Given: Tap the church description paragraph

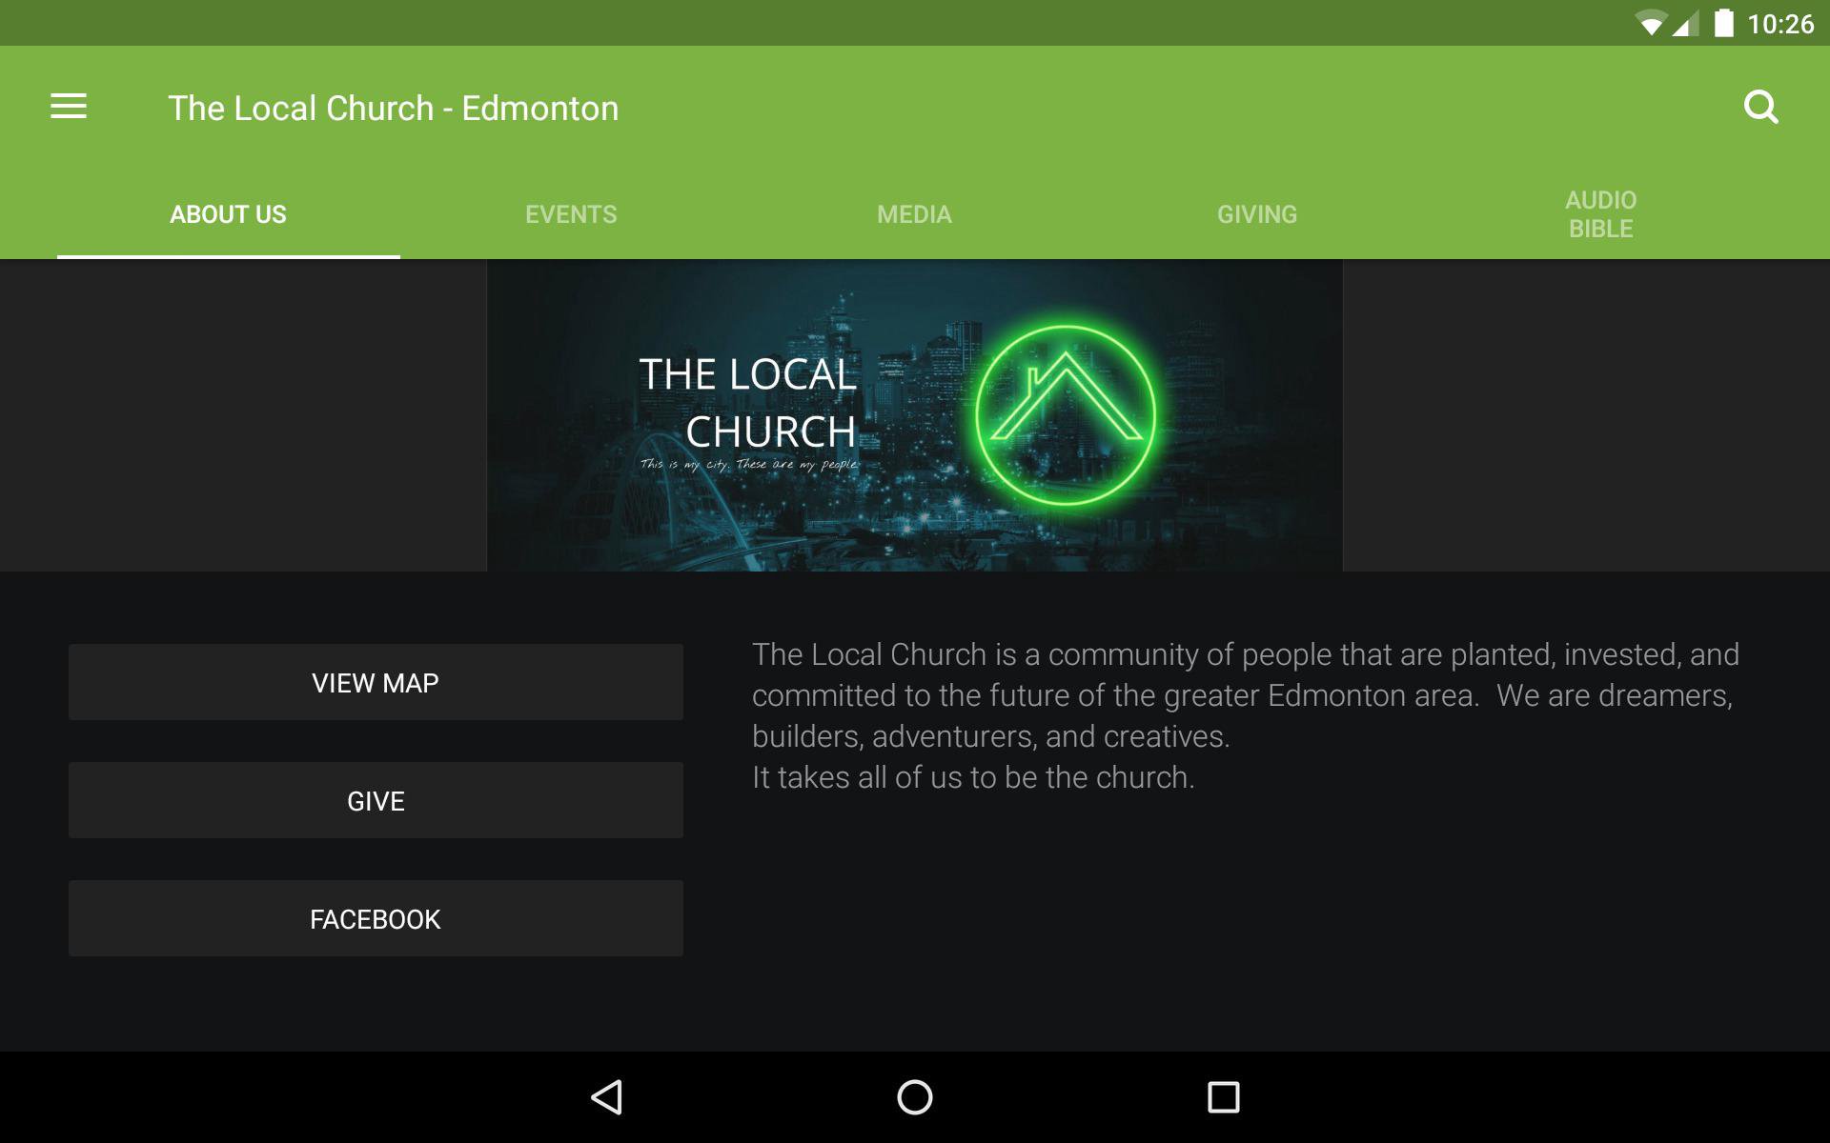Looking at the screenshot, I should pos(1246,715).
